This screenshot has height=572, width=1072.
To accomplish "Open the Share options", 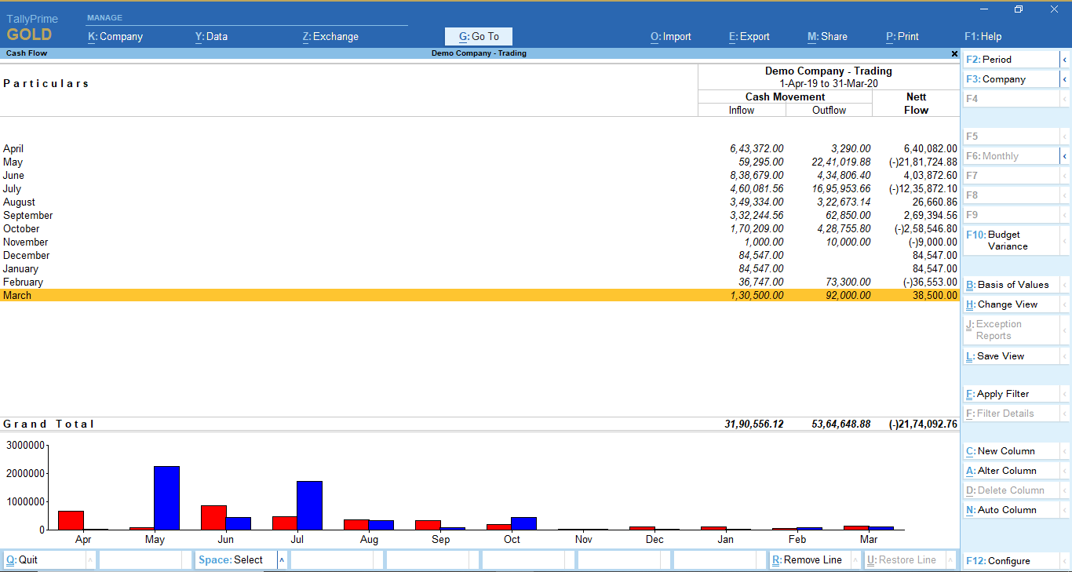I will pos(826,36).
